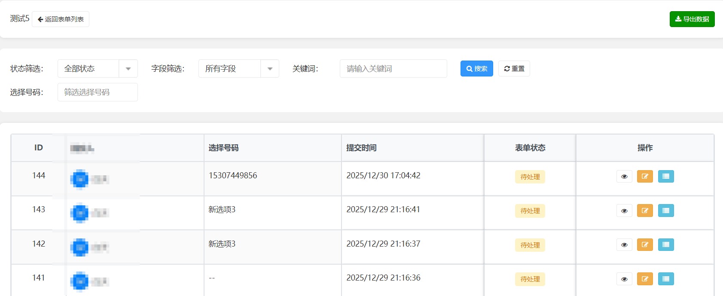Click the eye icon in row 141
The width and height of the screenshot is (723, 296).
[624, 279]
